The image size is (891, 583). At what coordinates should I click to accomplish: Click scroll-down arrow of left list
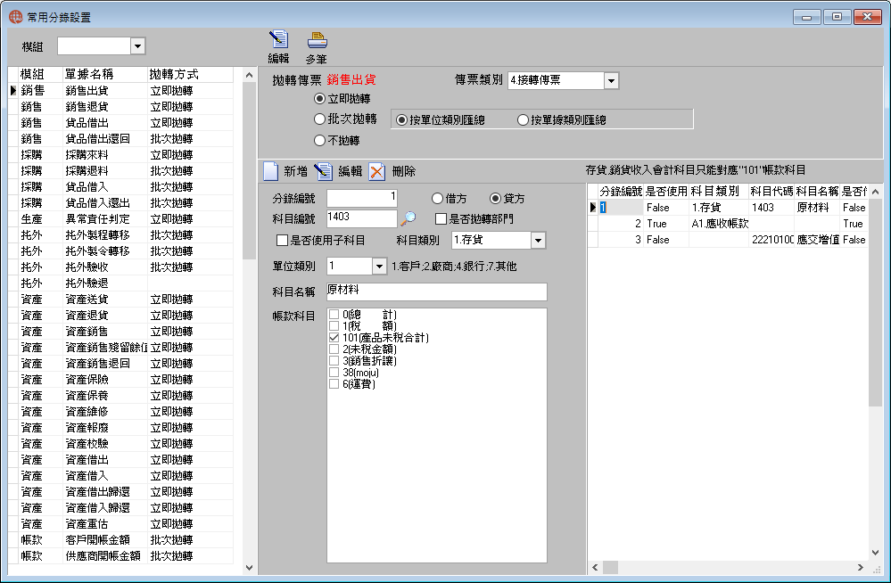coord(249,567)
